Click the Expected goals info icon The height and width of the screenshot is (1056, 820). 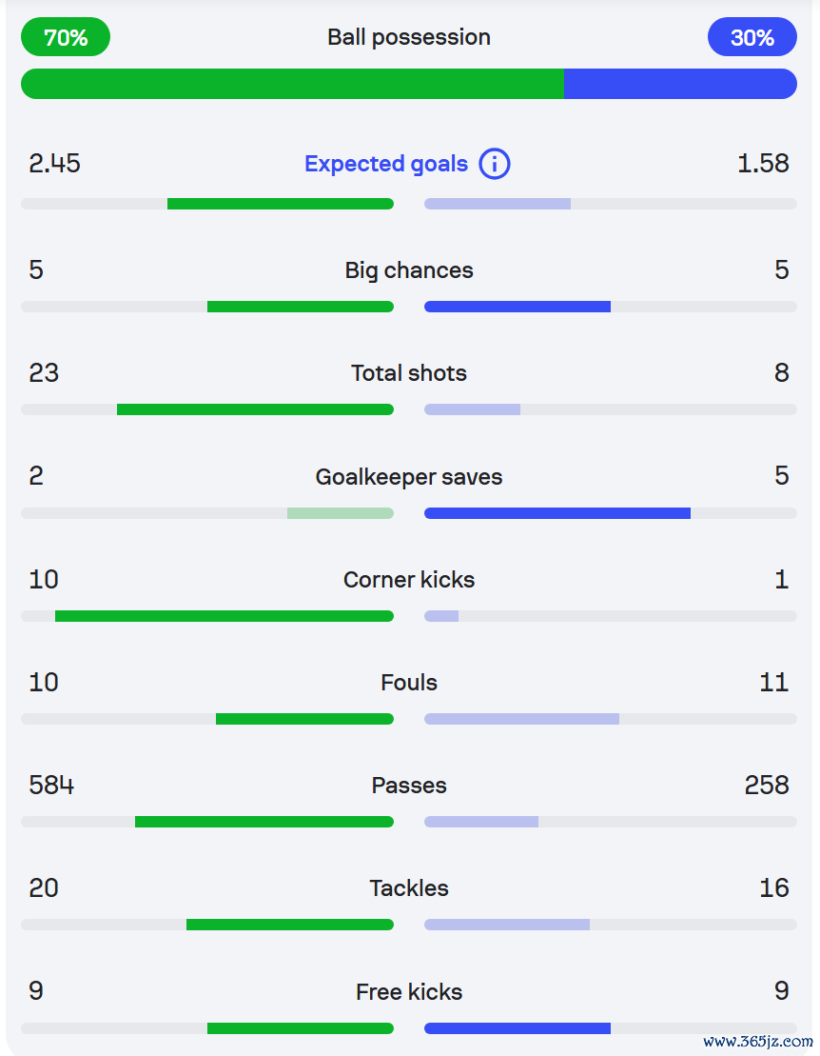click(x=495, y=164)
